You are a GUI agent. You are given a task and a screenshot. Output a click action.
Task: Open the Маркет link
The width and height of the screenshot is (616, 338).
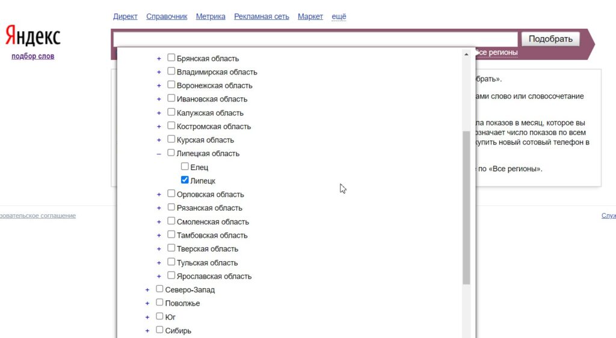pos(310,16)
